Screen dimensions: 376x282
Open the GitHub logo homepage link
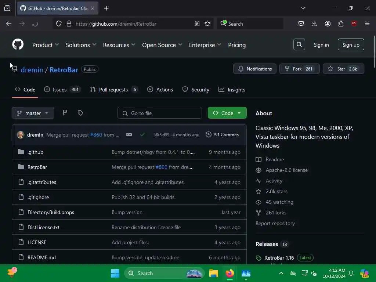click(18, 44)
